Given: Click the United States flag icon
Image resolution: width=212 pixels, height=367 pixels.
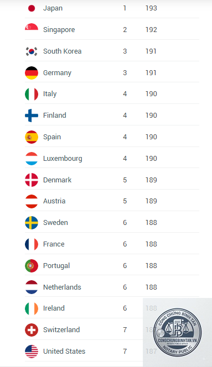Looking at the screenshot, I should click(x=32, y=352).
